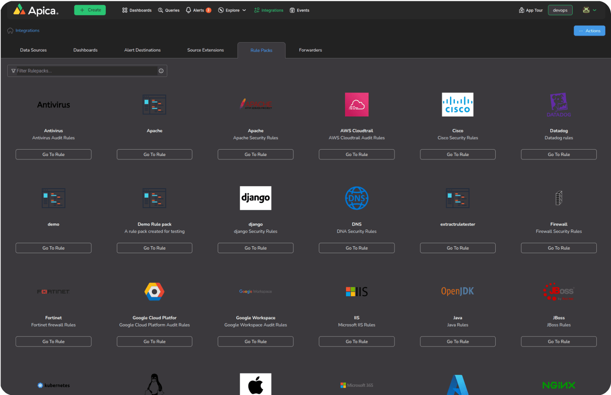Click the Apple logo tile
611x395 pixels.
pos(256,384)
